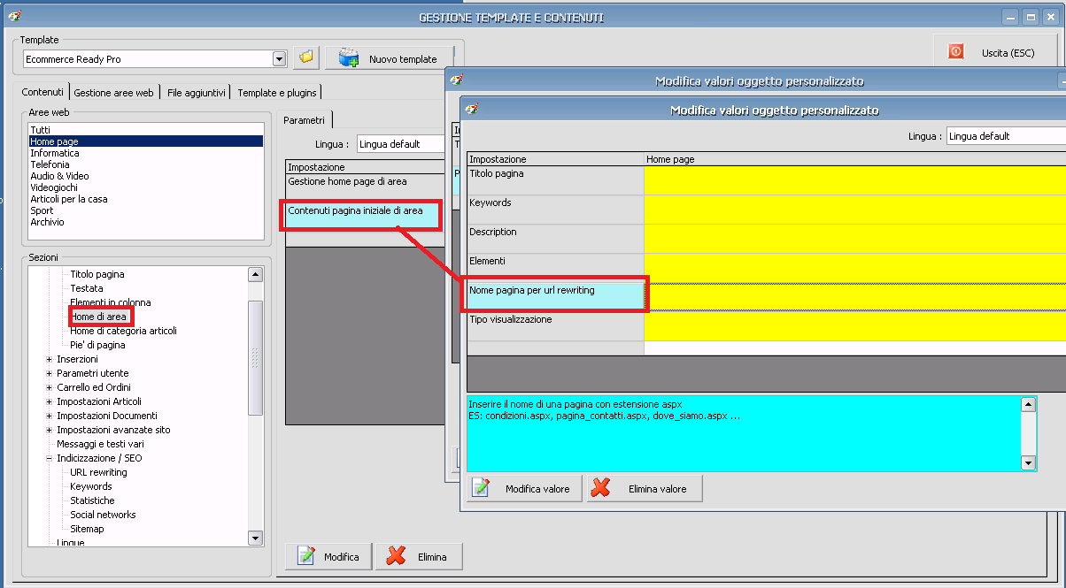Click the Elimina button in main window
The image size is (1066, 588).
pyautogui.click(x=420, y=556)
